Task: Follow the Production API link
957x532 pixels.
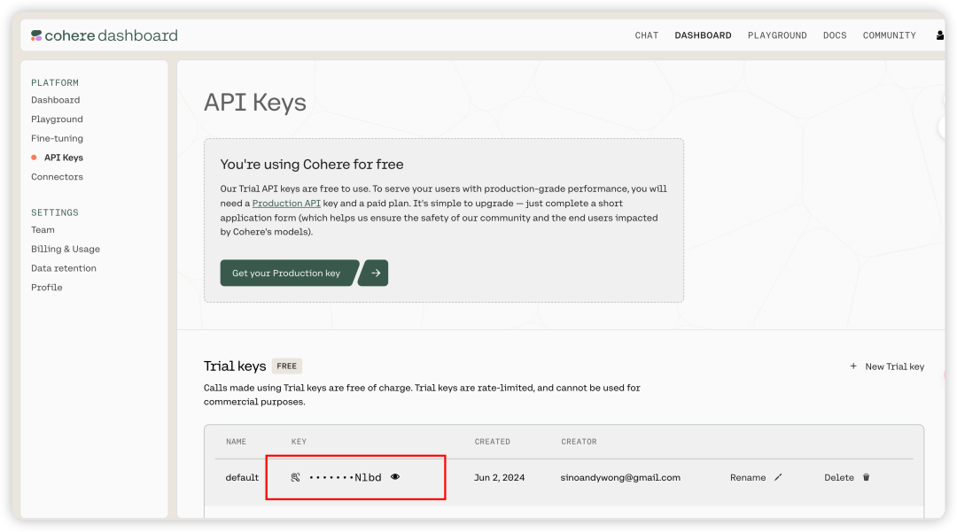Action: click(286, 204)
